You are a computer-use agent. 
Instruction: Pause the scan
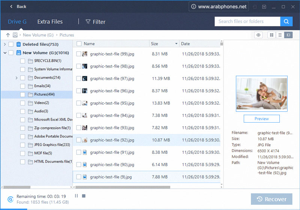click(x=76, y=196)
